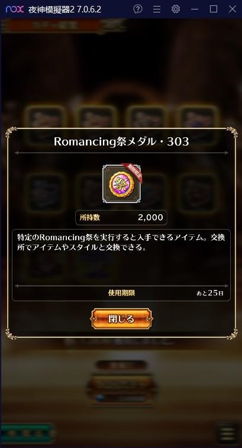Click the Nox logo
The image size is (242, 448).
15,9
